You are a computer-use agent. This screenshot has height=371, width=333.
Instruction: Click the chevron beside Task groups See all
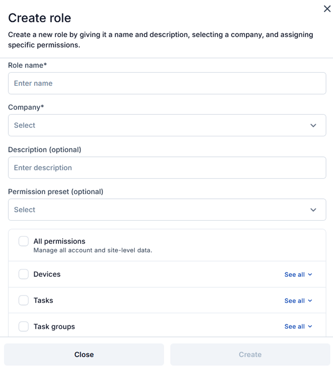pos(310,327)
